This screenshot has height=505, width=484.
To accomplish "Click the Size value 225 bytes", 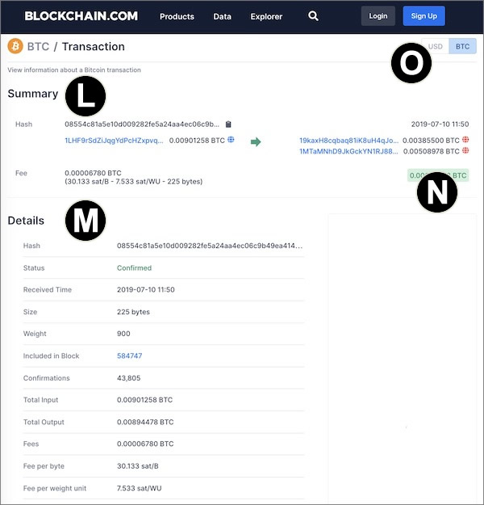I will pos(133,312).
